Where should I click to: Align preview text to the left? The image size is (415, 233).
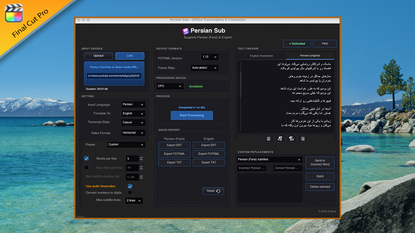pos(268,139)
